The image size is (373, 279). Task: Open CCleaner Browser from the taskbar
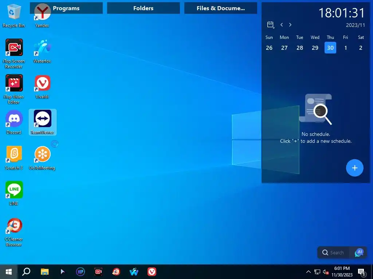point(116,272)
